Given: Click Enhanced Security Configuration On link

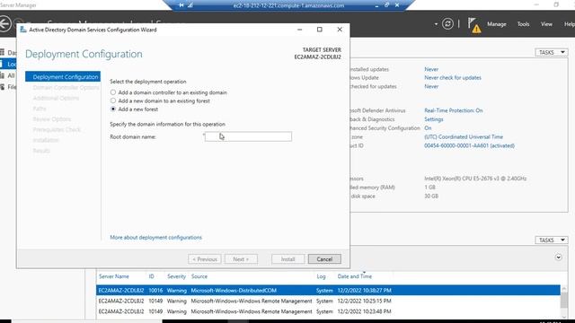Looking at the screenshot, I should point(428,128).
